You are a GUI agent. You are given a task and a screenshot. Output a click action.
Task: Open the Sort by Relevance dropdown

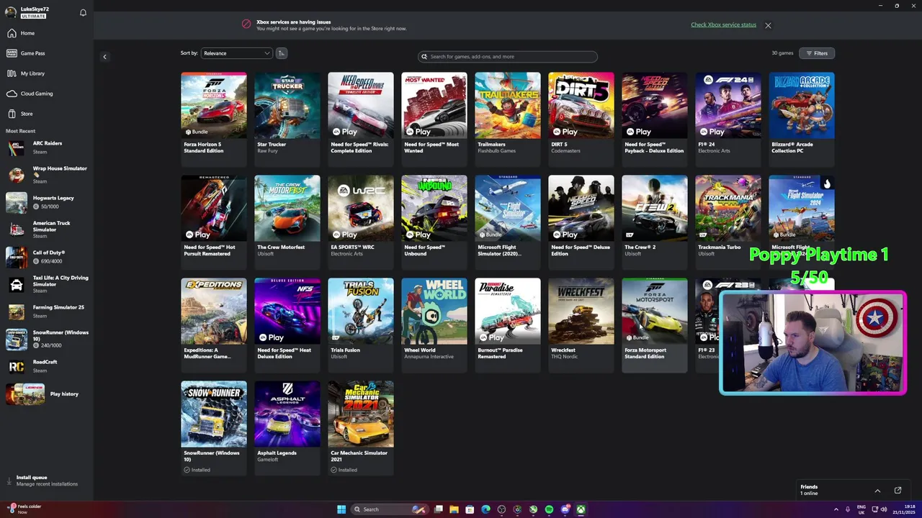coord(236,53)
